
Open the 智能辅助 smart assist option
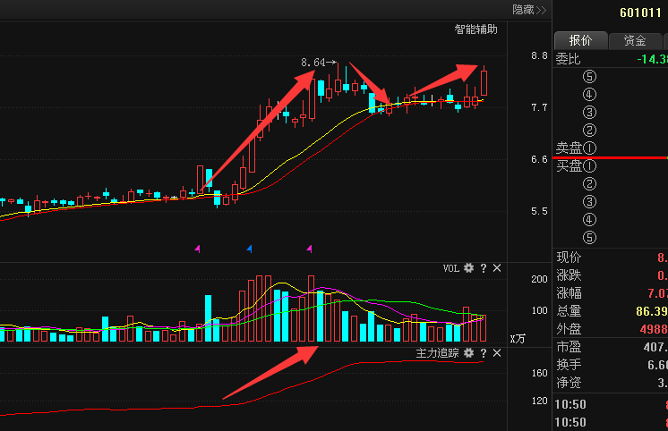[475, 30]
